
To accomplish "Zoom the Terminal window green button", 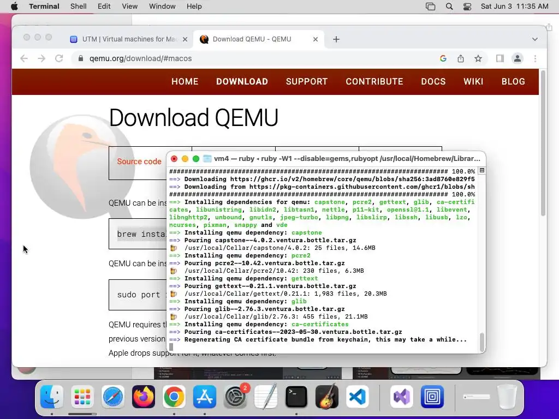I will [196, 159].
